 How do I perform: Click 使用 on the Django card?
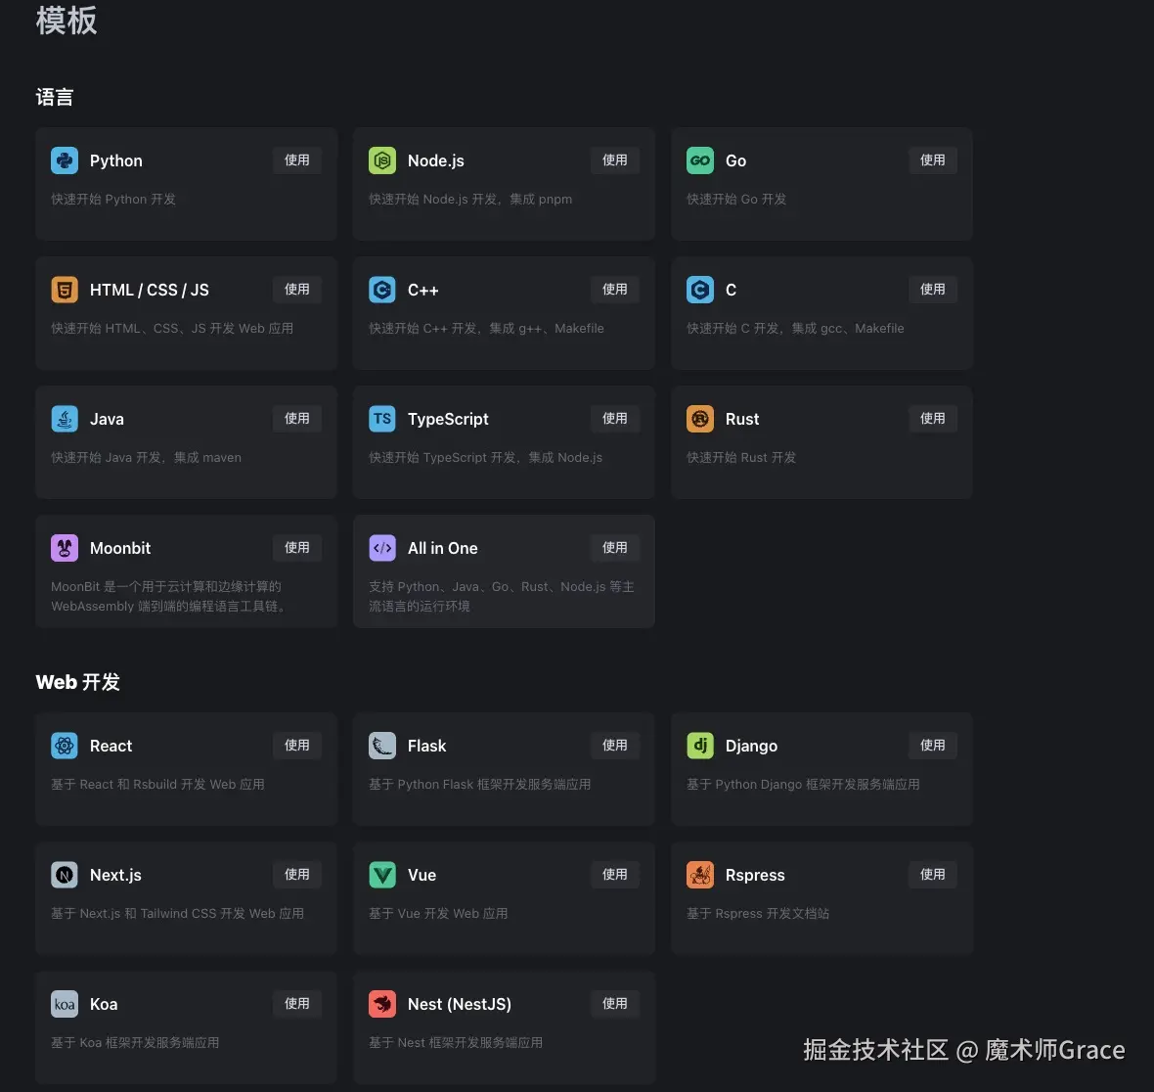932,746
